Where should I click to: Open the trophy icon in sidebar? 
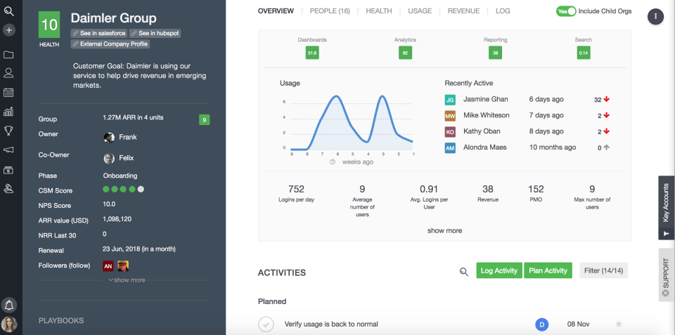coord(8,131)
